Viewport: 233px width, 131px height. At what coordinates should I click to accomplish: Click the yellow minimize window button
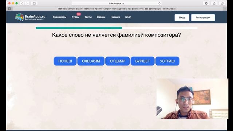click(13, 3)
